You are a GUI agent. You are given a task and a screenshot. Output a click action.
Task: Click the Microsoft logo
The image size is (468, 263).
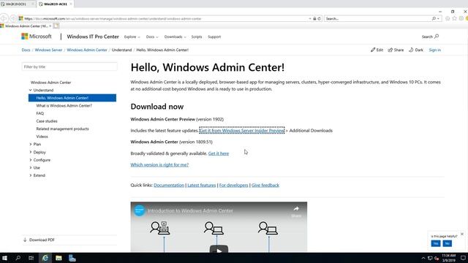pos(37,37)
